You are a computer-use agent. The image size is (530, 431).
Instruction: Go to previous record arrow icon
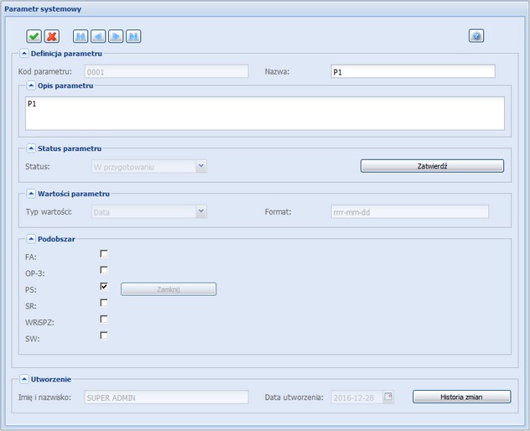click(x=98, y=36)
